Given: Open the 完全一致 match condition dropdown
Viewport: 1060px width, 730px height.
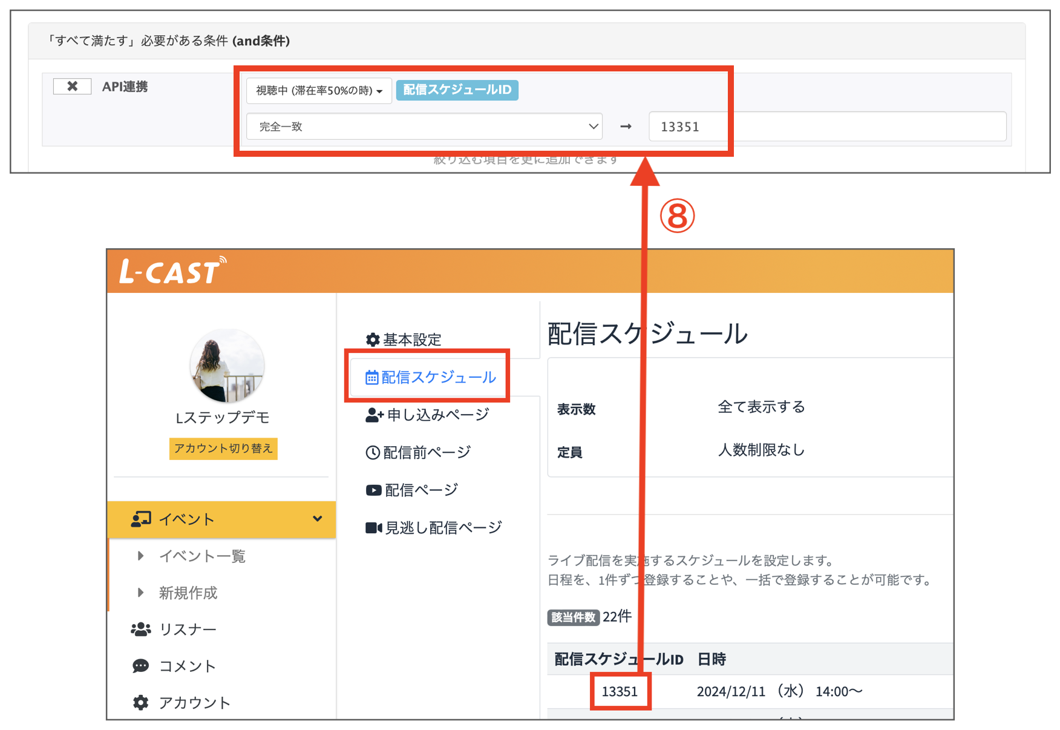Looking at the screenshot, I should click(424, 127).
